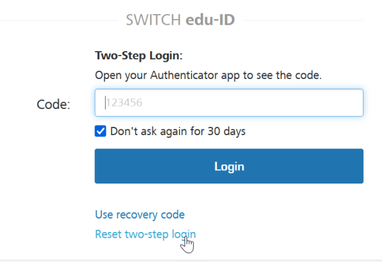382x262 pixels.
Task: Submit with the blue Login button
Action: click(x=229, y=166)
